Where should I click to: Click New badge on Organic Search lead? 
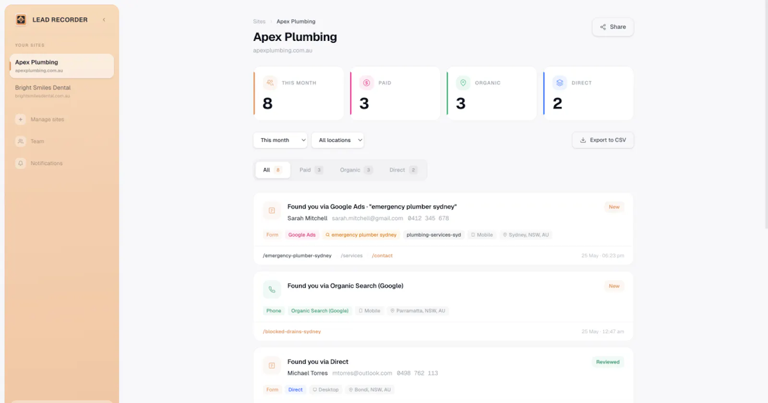614,286
